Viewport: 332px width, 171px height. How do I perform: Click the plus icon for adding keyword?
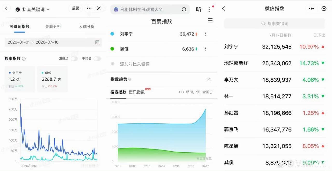coord(113,64)
